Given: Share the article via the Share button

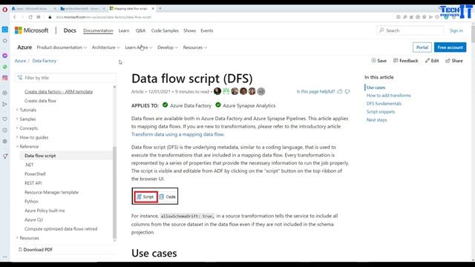Looking at the screenshot, I should (454, 61).
